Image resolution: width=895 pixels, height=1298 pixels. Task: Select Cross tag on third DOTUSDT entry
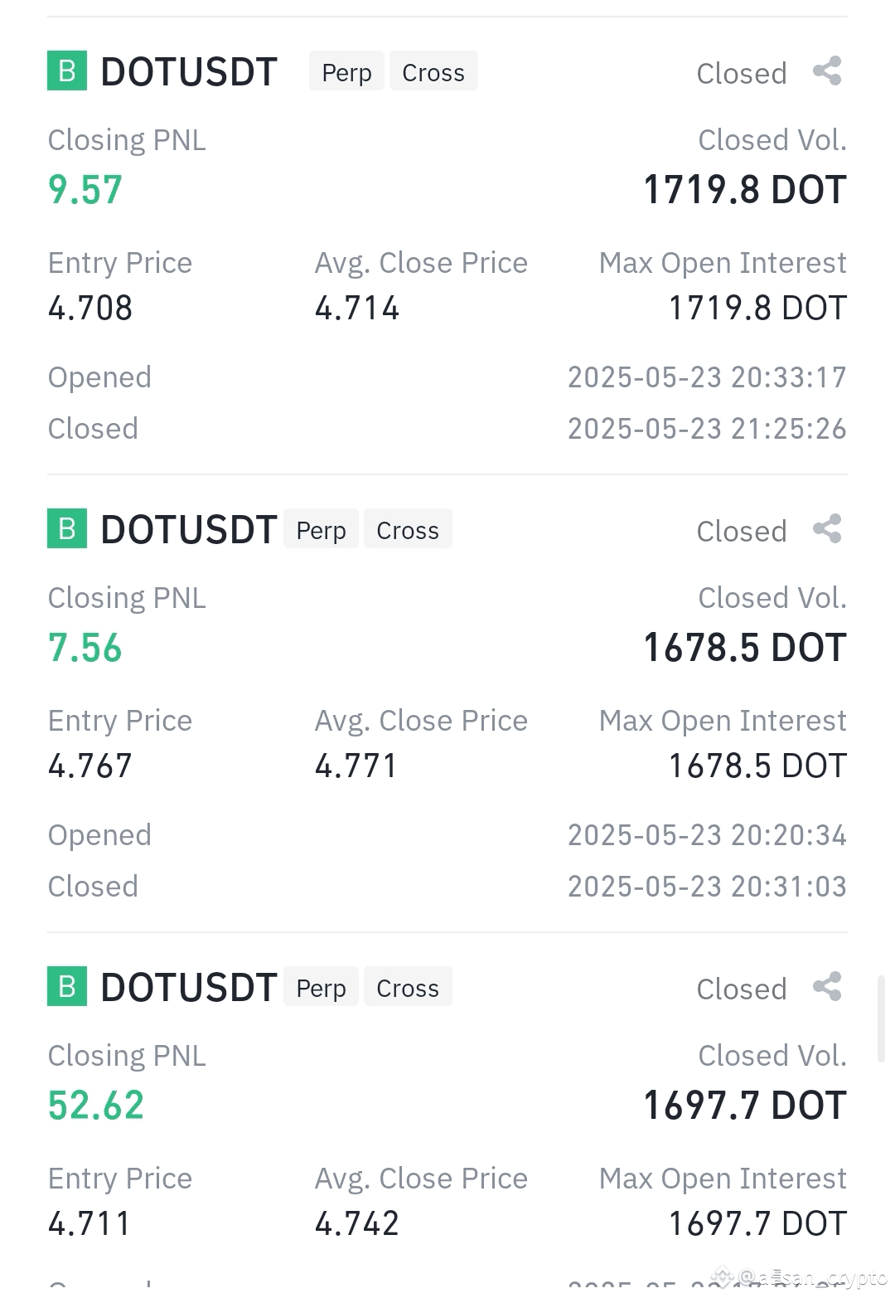408,987
